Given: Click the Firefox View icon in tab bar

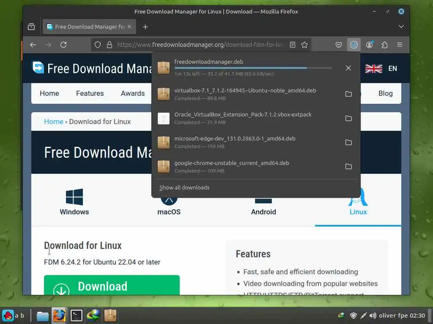Looking at the screenshot, I should click(x=31, y=27).
